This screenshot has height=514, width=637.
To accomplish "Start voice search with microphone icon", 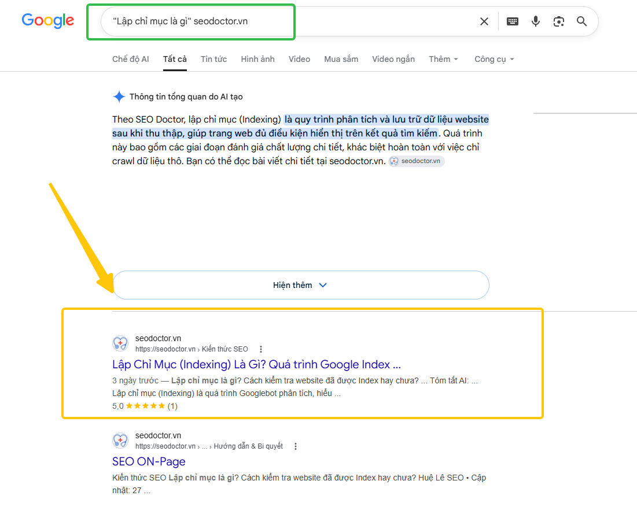I will pos(535,21).
